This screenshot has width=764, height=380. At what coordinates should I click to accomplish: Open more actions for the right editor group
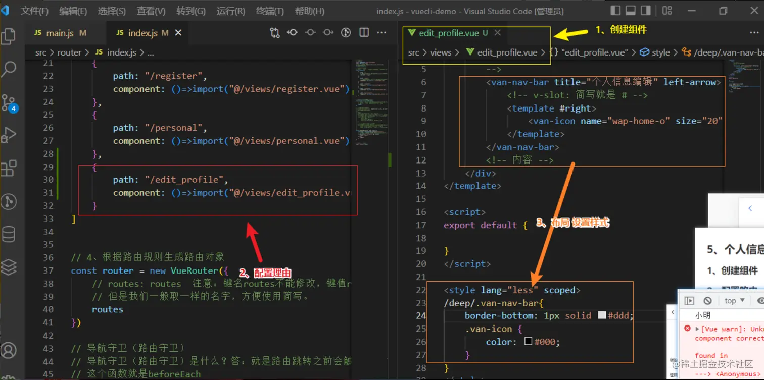click(x=754, y=32)
